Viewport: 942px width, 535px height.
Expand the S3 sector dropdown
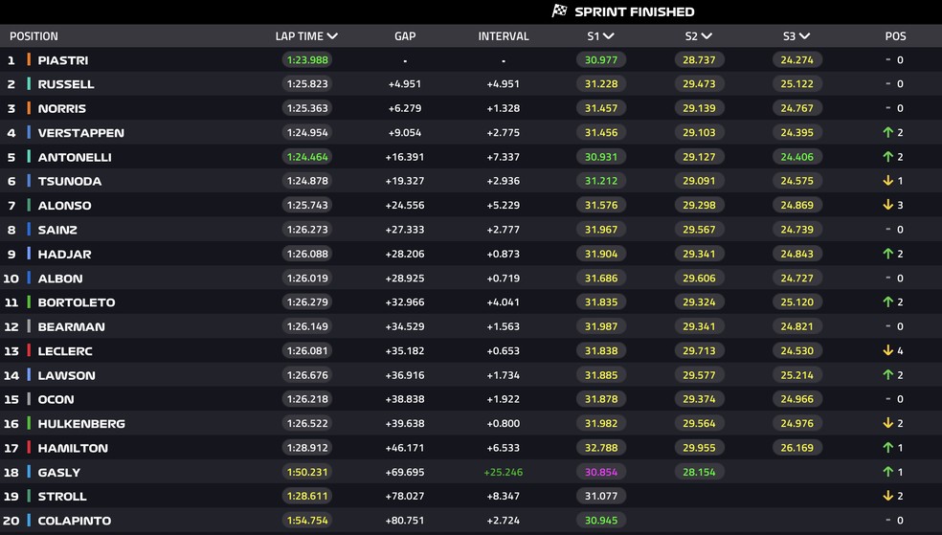point(805,36)
